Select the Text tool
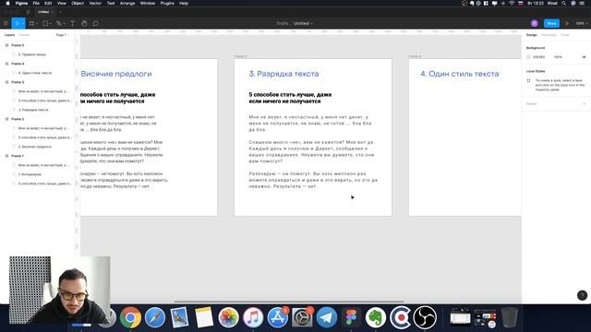This screenshot has width=591, height=332. pos(72,23)
